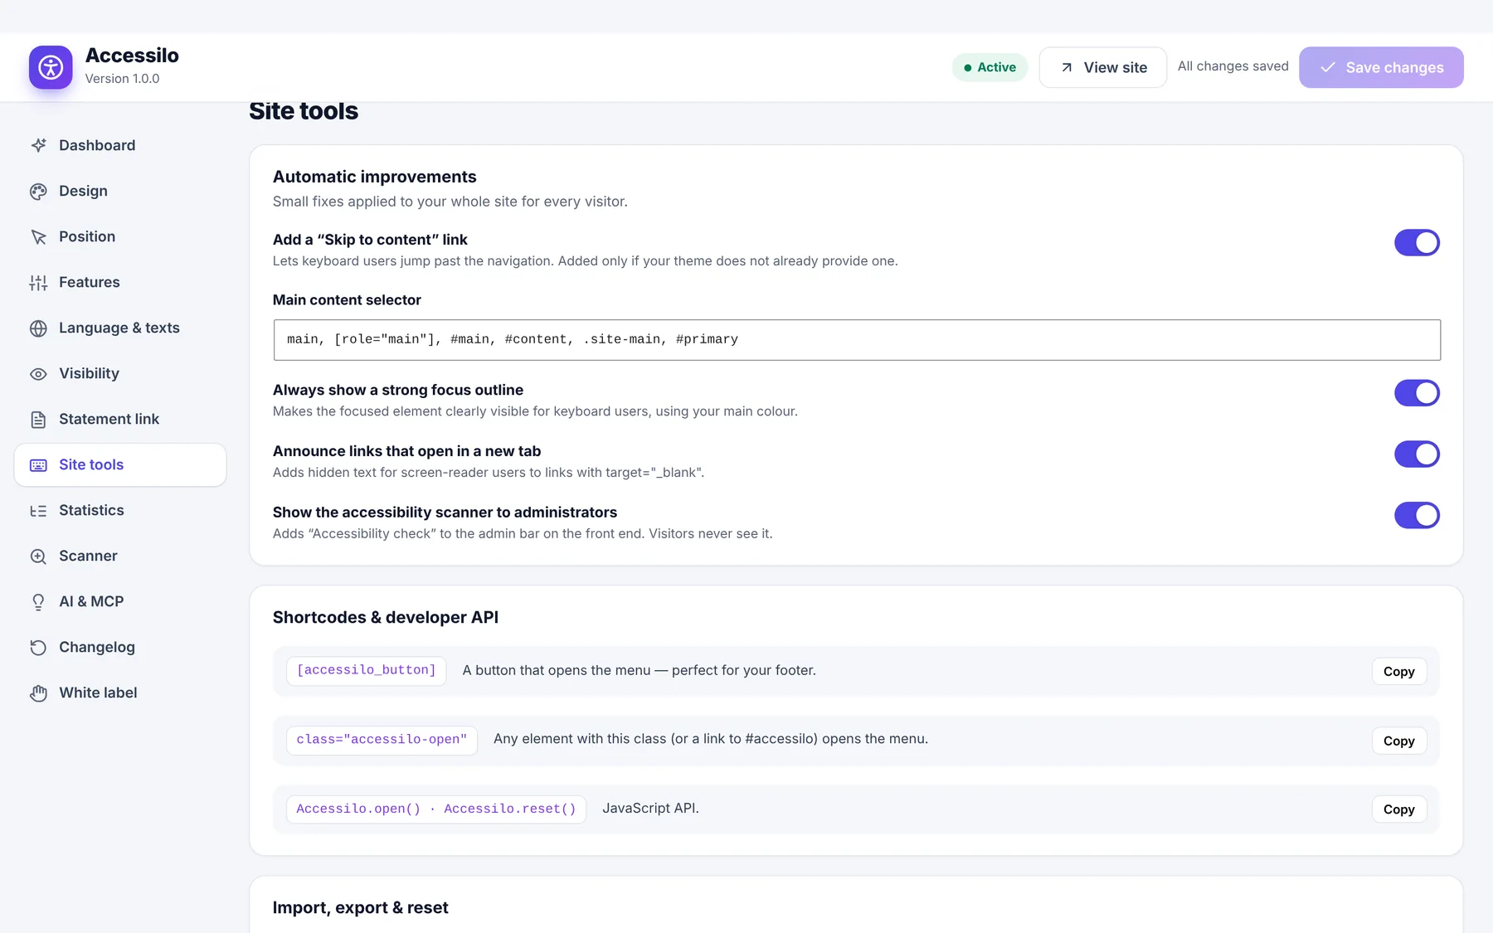This screenshot has width=1493, height=933.
Task: Click the Save changes button
Action: click(1381, 67)
